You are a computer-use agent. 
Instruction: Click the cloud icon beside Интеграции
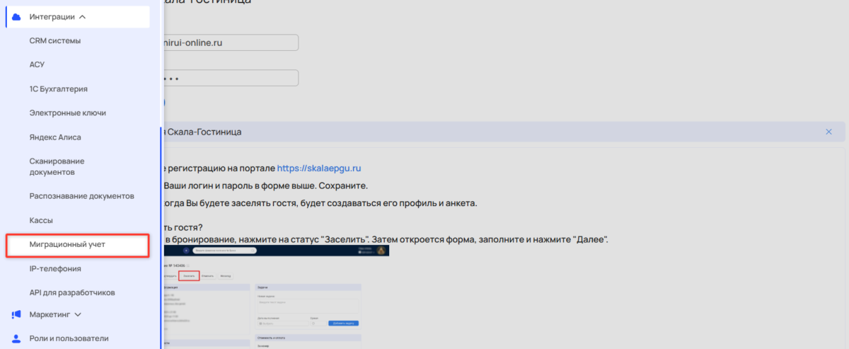click(x=17, y=16)
